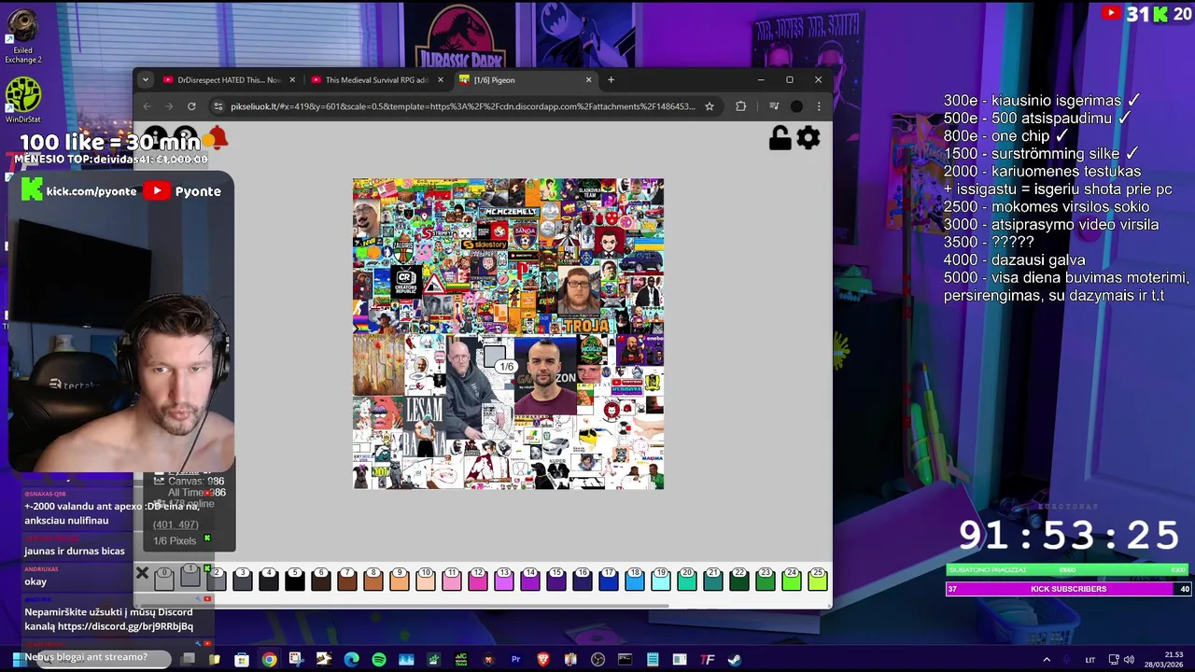Pick blue color 17

[608, 579]
